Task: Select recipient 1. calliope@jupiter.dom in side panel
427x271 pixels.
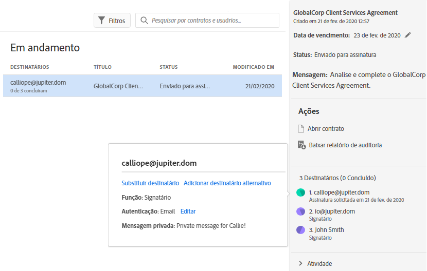Action: click(x=339, y=192)
